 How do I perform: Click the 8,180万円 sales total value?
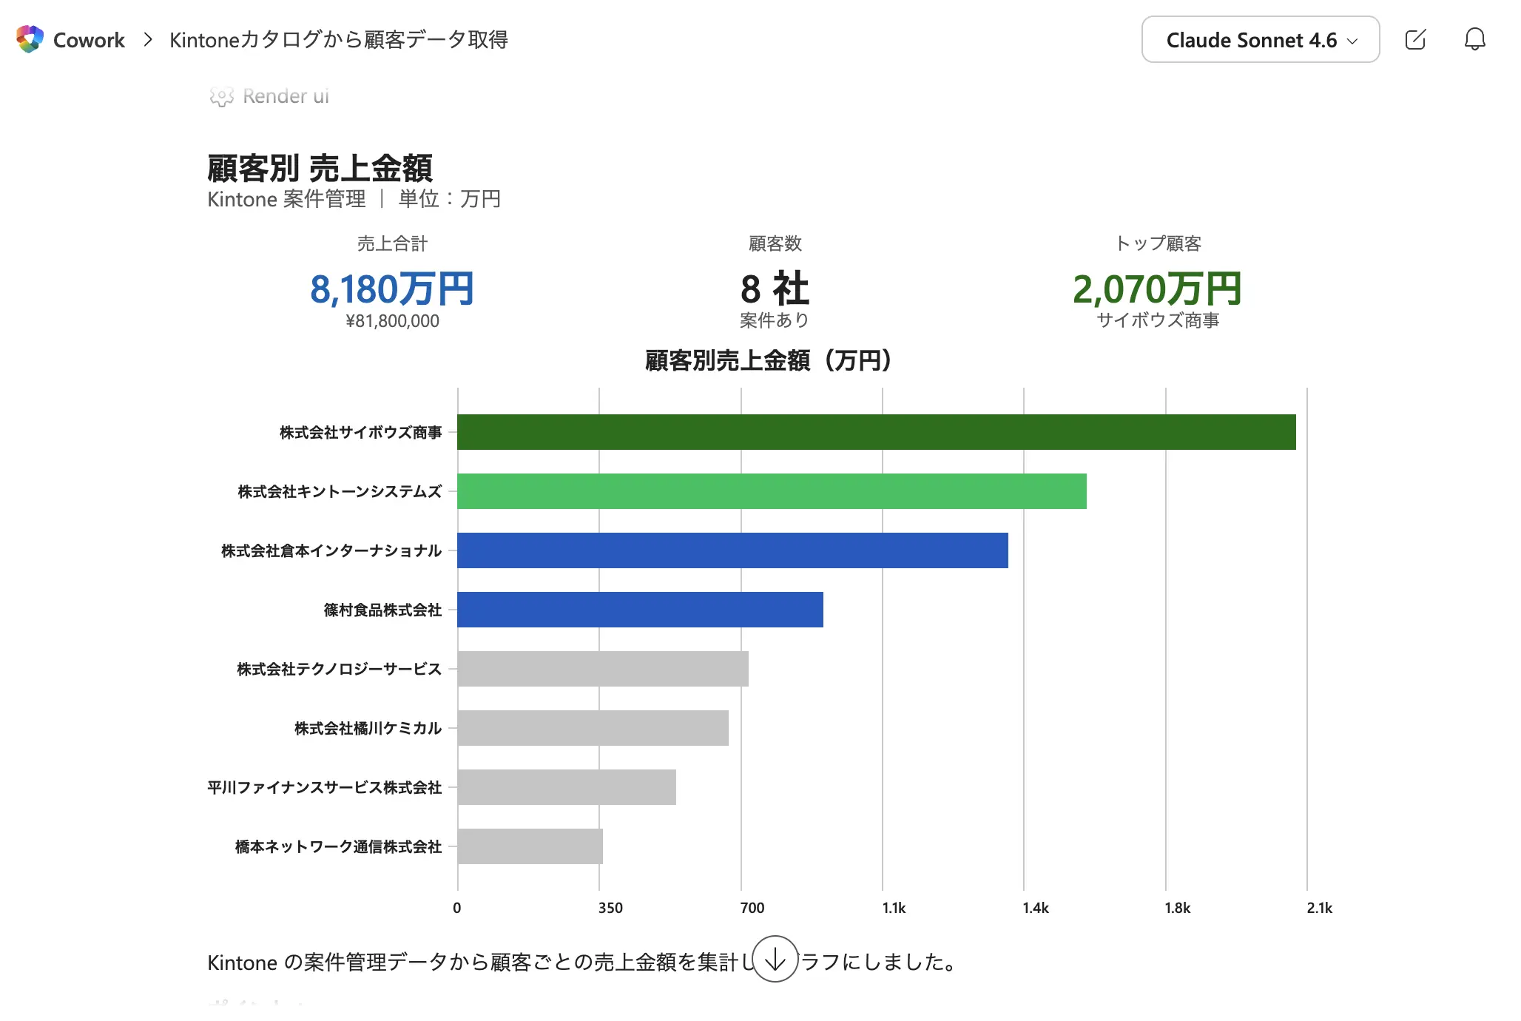(x=392, y=289)
